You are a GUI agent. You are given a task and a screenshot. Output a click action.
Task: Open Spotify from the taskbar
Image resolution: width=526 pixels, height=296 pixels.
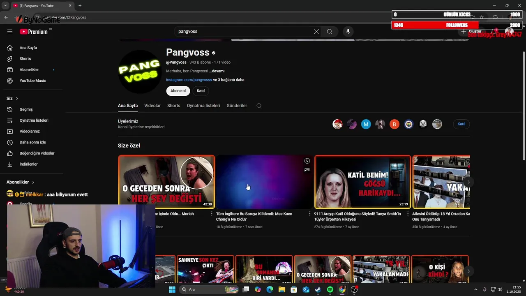(x=330, y=289)
